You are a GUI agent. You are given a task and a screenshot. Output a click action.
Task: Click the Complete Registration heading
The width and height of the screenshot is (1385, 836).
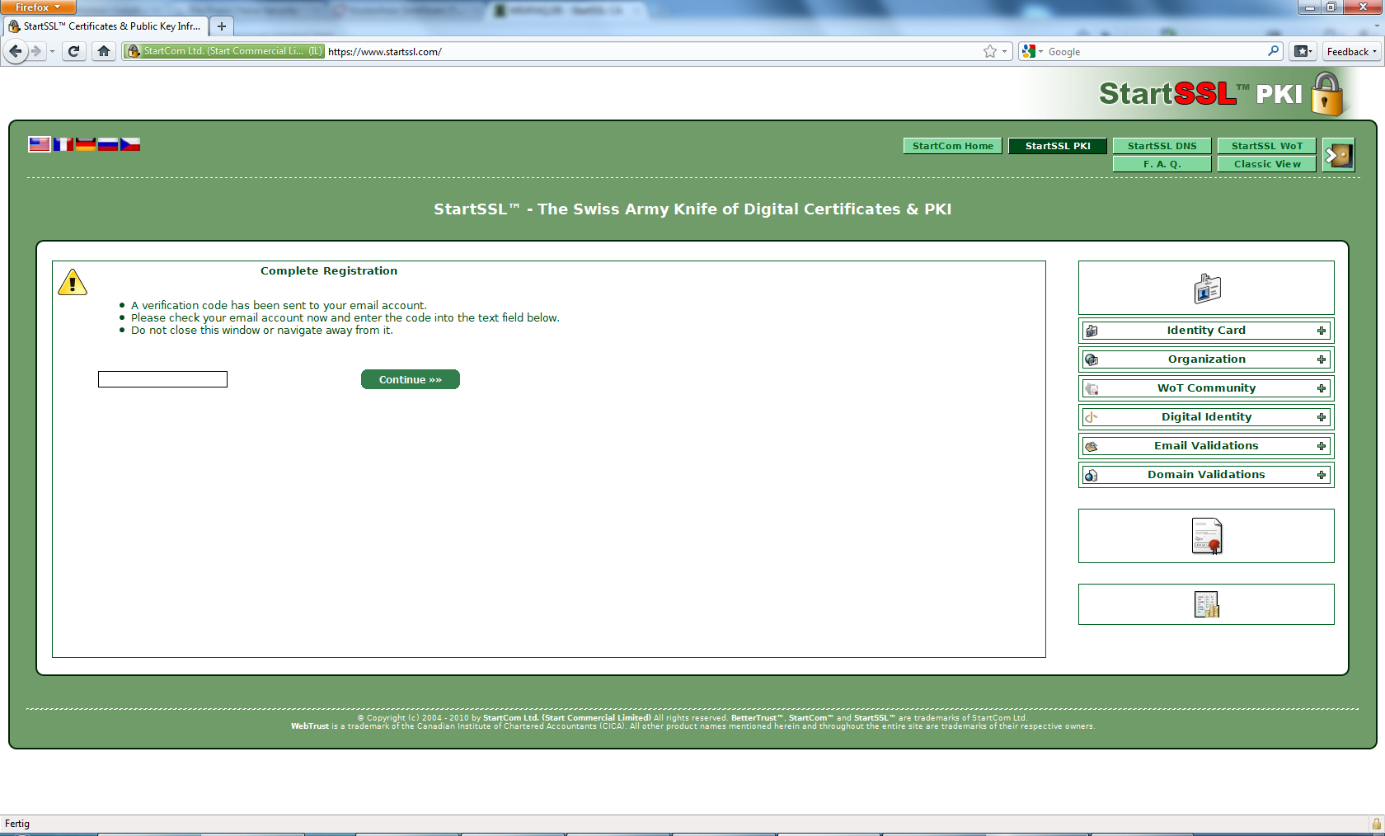pos(329,270)
